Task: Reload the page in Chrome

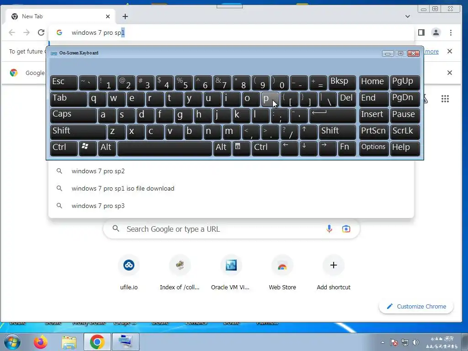Action: (41, 32)
